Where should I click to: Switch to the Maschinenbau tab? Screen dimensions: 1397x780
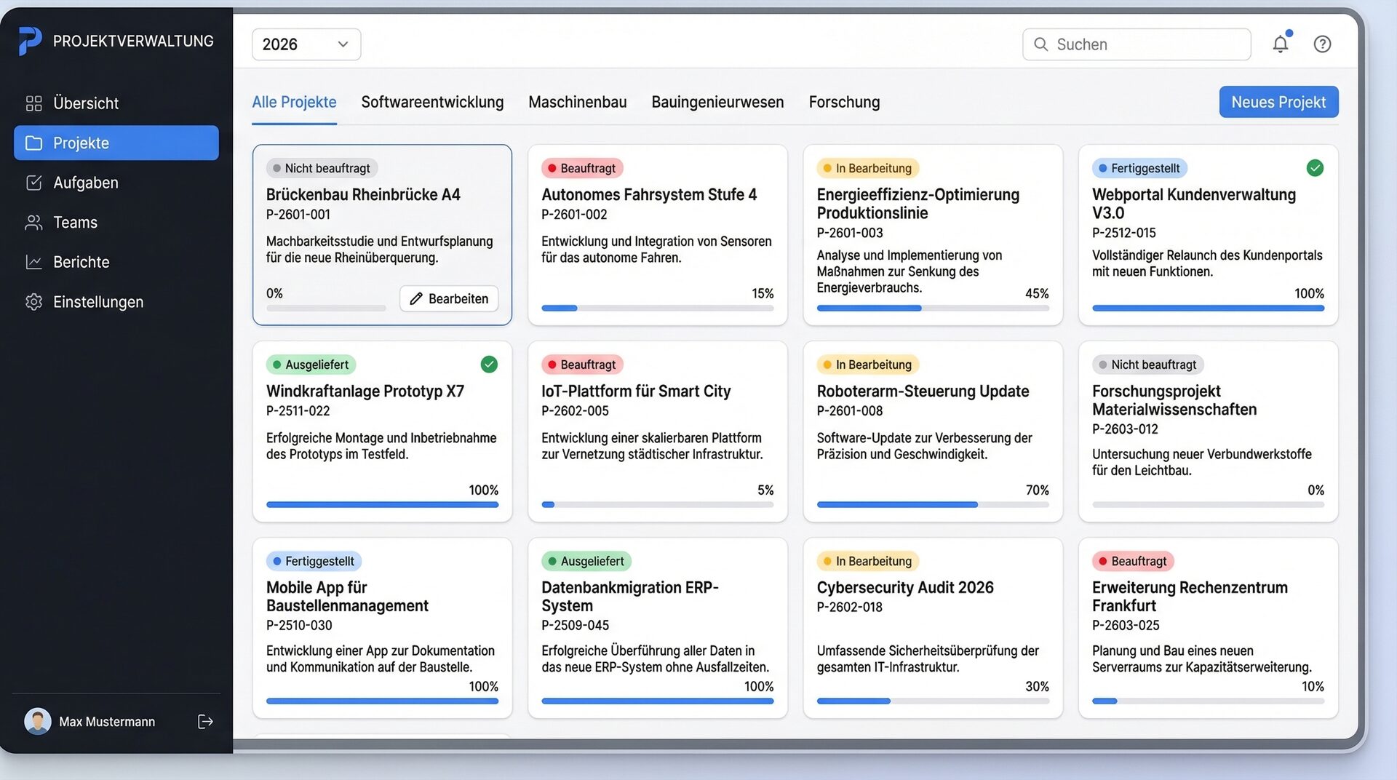click(577, 102)
